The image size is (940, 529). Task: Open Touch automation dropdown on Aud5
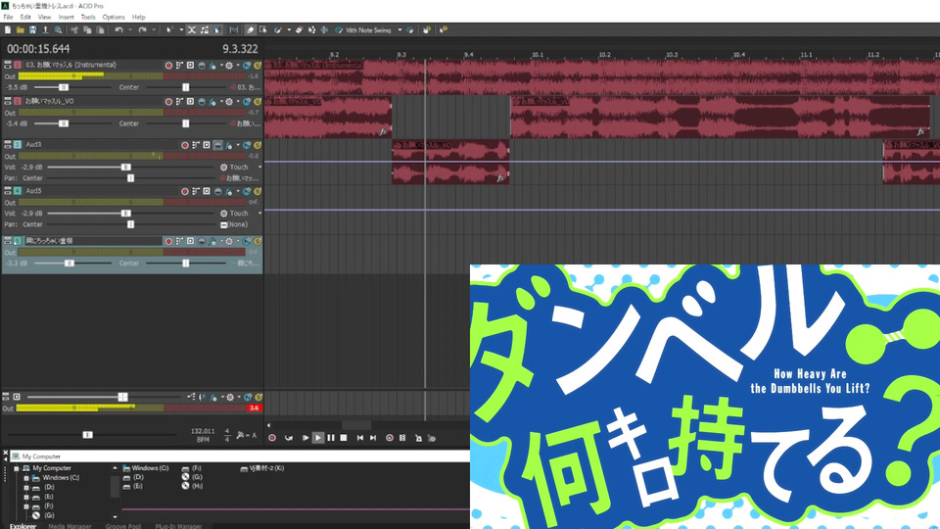[x=259, y=214]
